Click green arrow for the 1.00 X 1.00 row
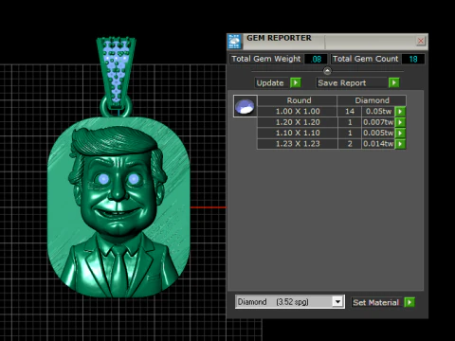This screenshot has height=341, width=455. [x=400, y=111]
